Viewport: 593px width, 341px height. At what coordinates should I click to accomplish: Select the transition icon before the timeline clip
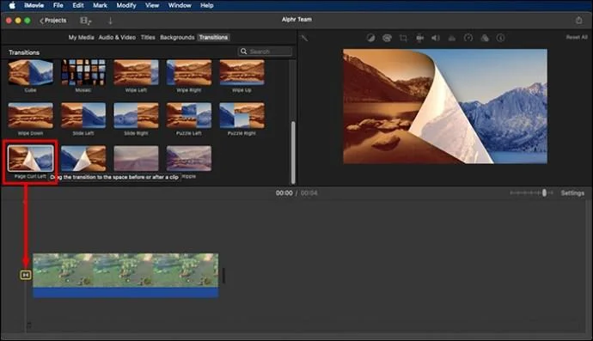click(26, 275)
